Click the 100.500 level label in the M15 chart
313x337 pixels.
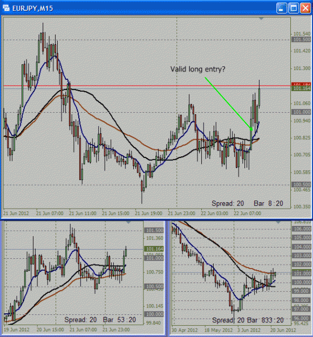(x=301, y=184)
